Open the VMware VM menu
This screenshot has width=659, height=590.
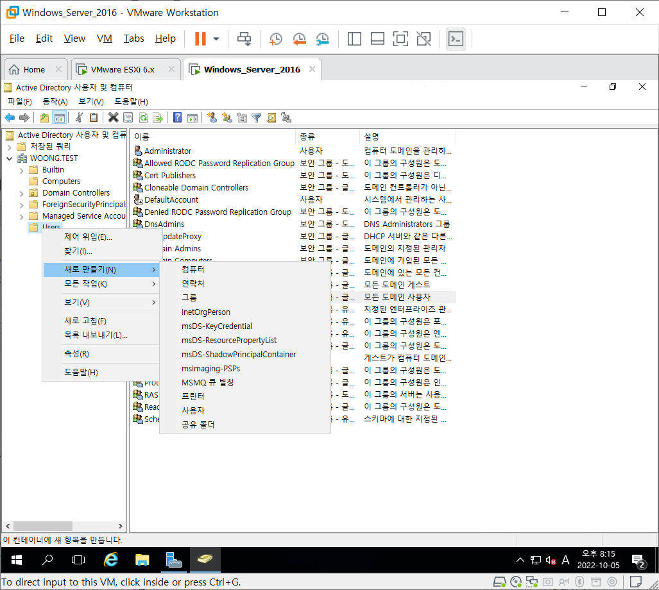coord(104,38)
